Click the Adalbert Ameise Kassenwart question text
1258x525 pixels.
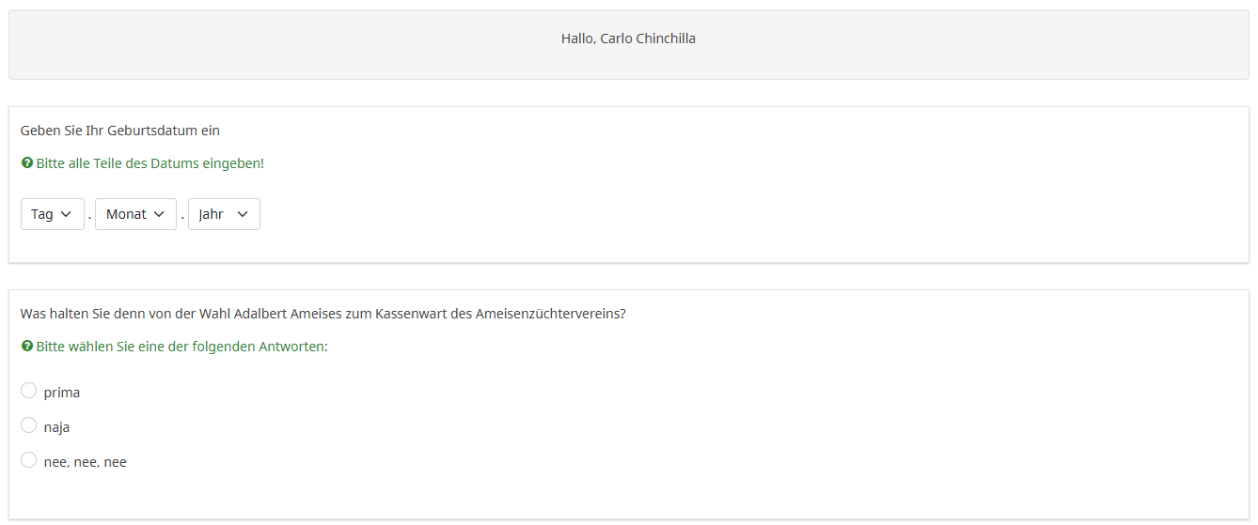pyautogui.click(x=322, y=314)
